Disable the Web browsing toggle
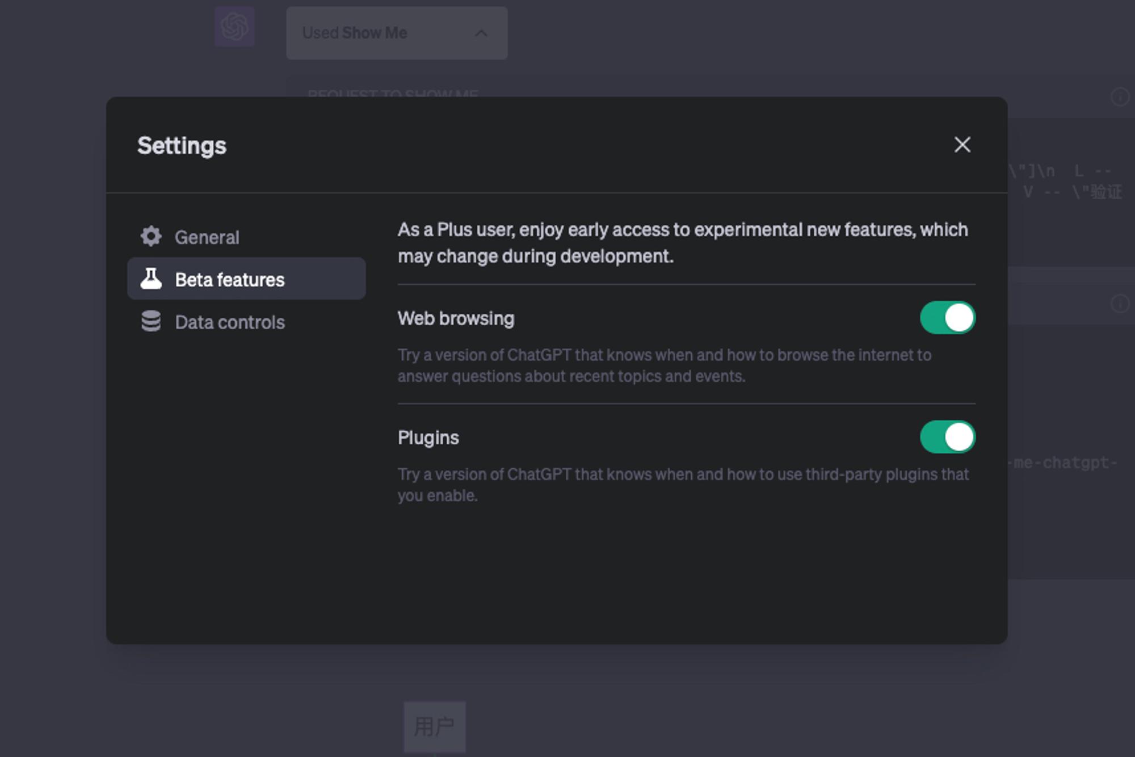This screenshot has width=1135, height=757. tap(947, 318)
